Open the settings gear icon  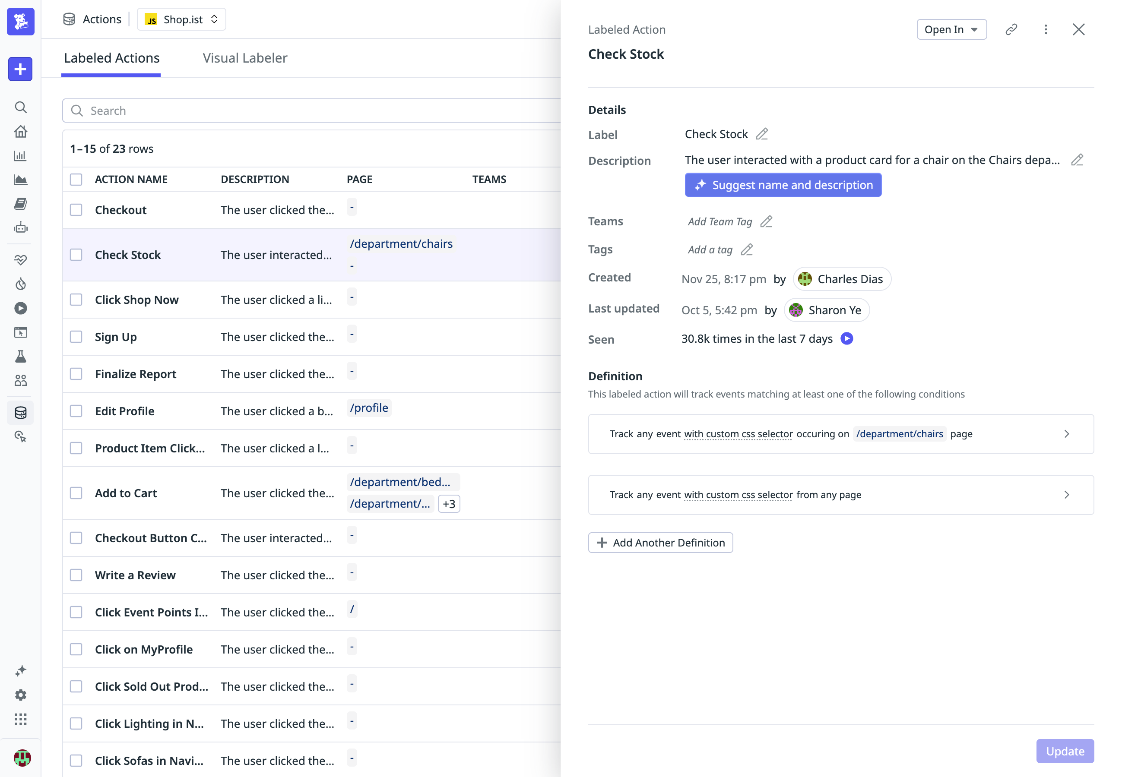click(x=20, y=695)
